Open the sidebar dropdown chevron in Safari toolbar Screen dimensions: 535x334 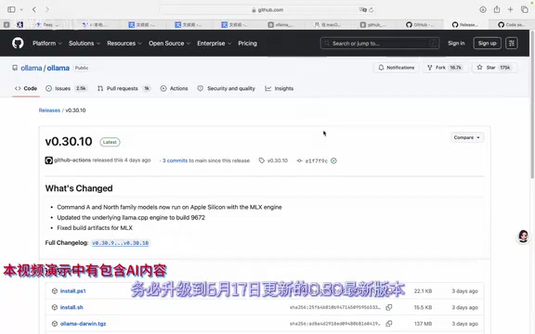(21, 9)
